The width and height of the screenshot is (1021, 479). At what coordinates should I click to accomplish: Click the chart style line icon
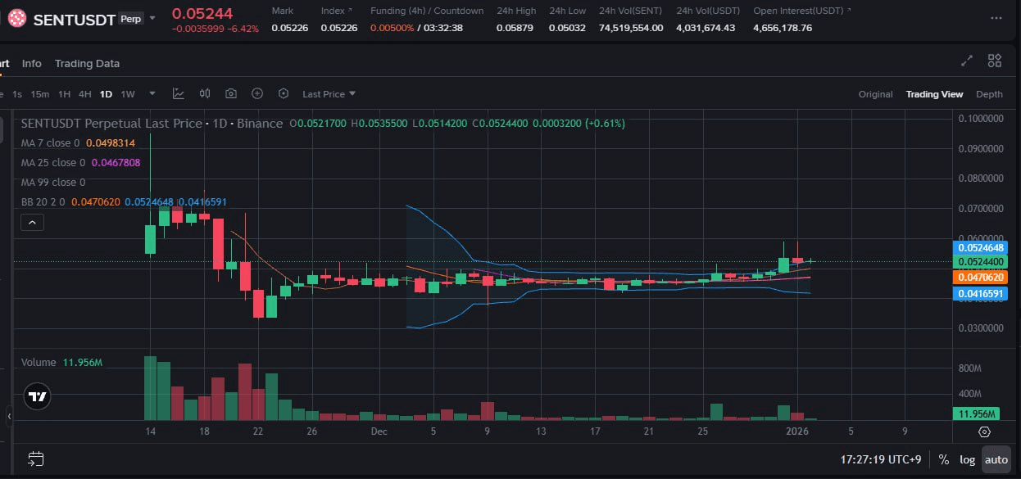pos(179,93)
